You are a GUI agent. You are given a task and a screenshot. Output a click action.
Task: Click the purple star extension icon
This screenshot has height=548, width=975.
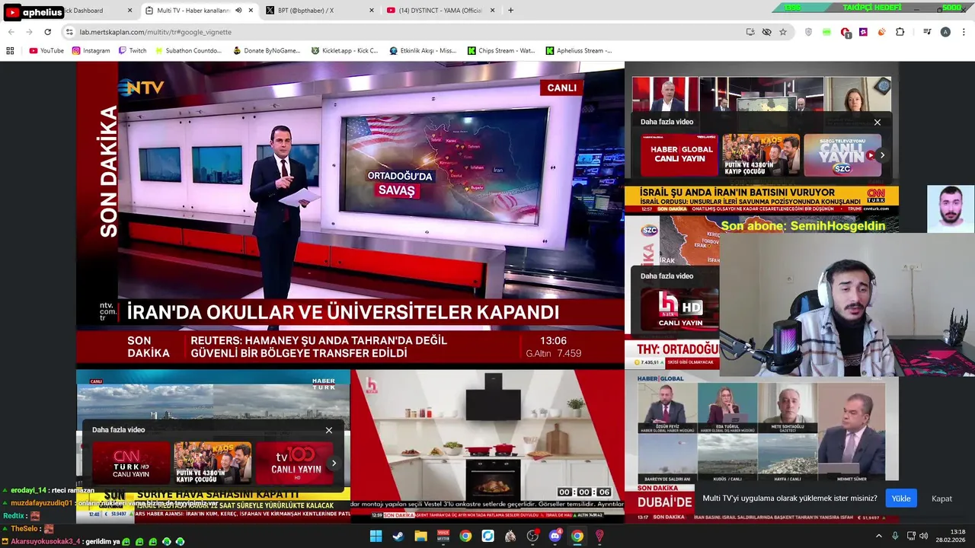863,32
